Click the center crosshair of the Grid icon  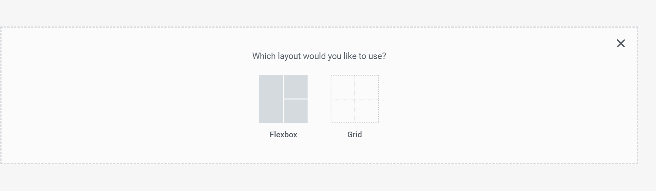(355, 99)
